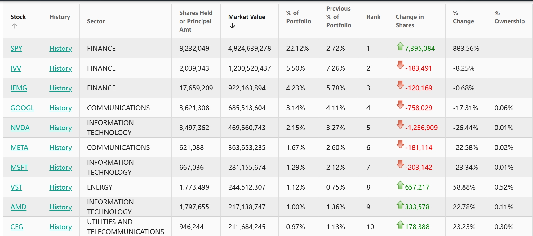
Task: Click the green up arrow in SPY row
Action: [x=400, y=46]
